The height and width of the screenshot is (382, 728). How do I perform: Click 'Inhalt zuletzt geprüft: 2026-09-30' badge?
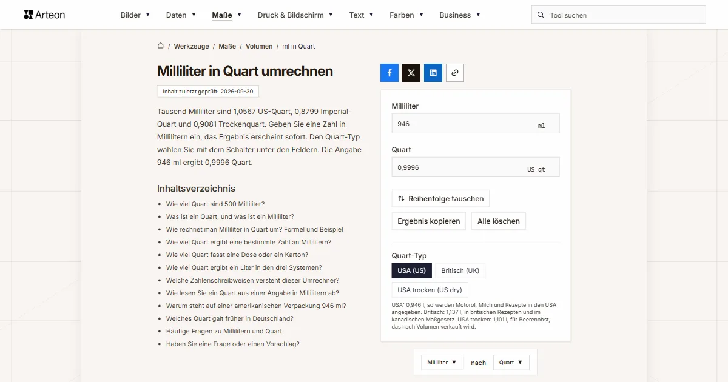[x=208, y=92]
